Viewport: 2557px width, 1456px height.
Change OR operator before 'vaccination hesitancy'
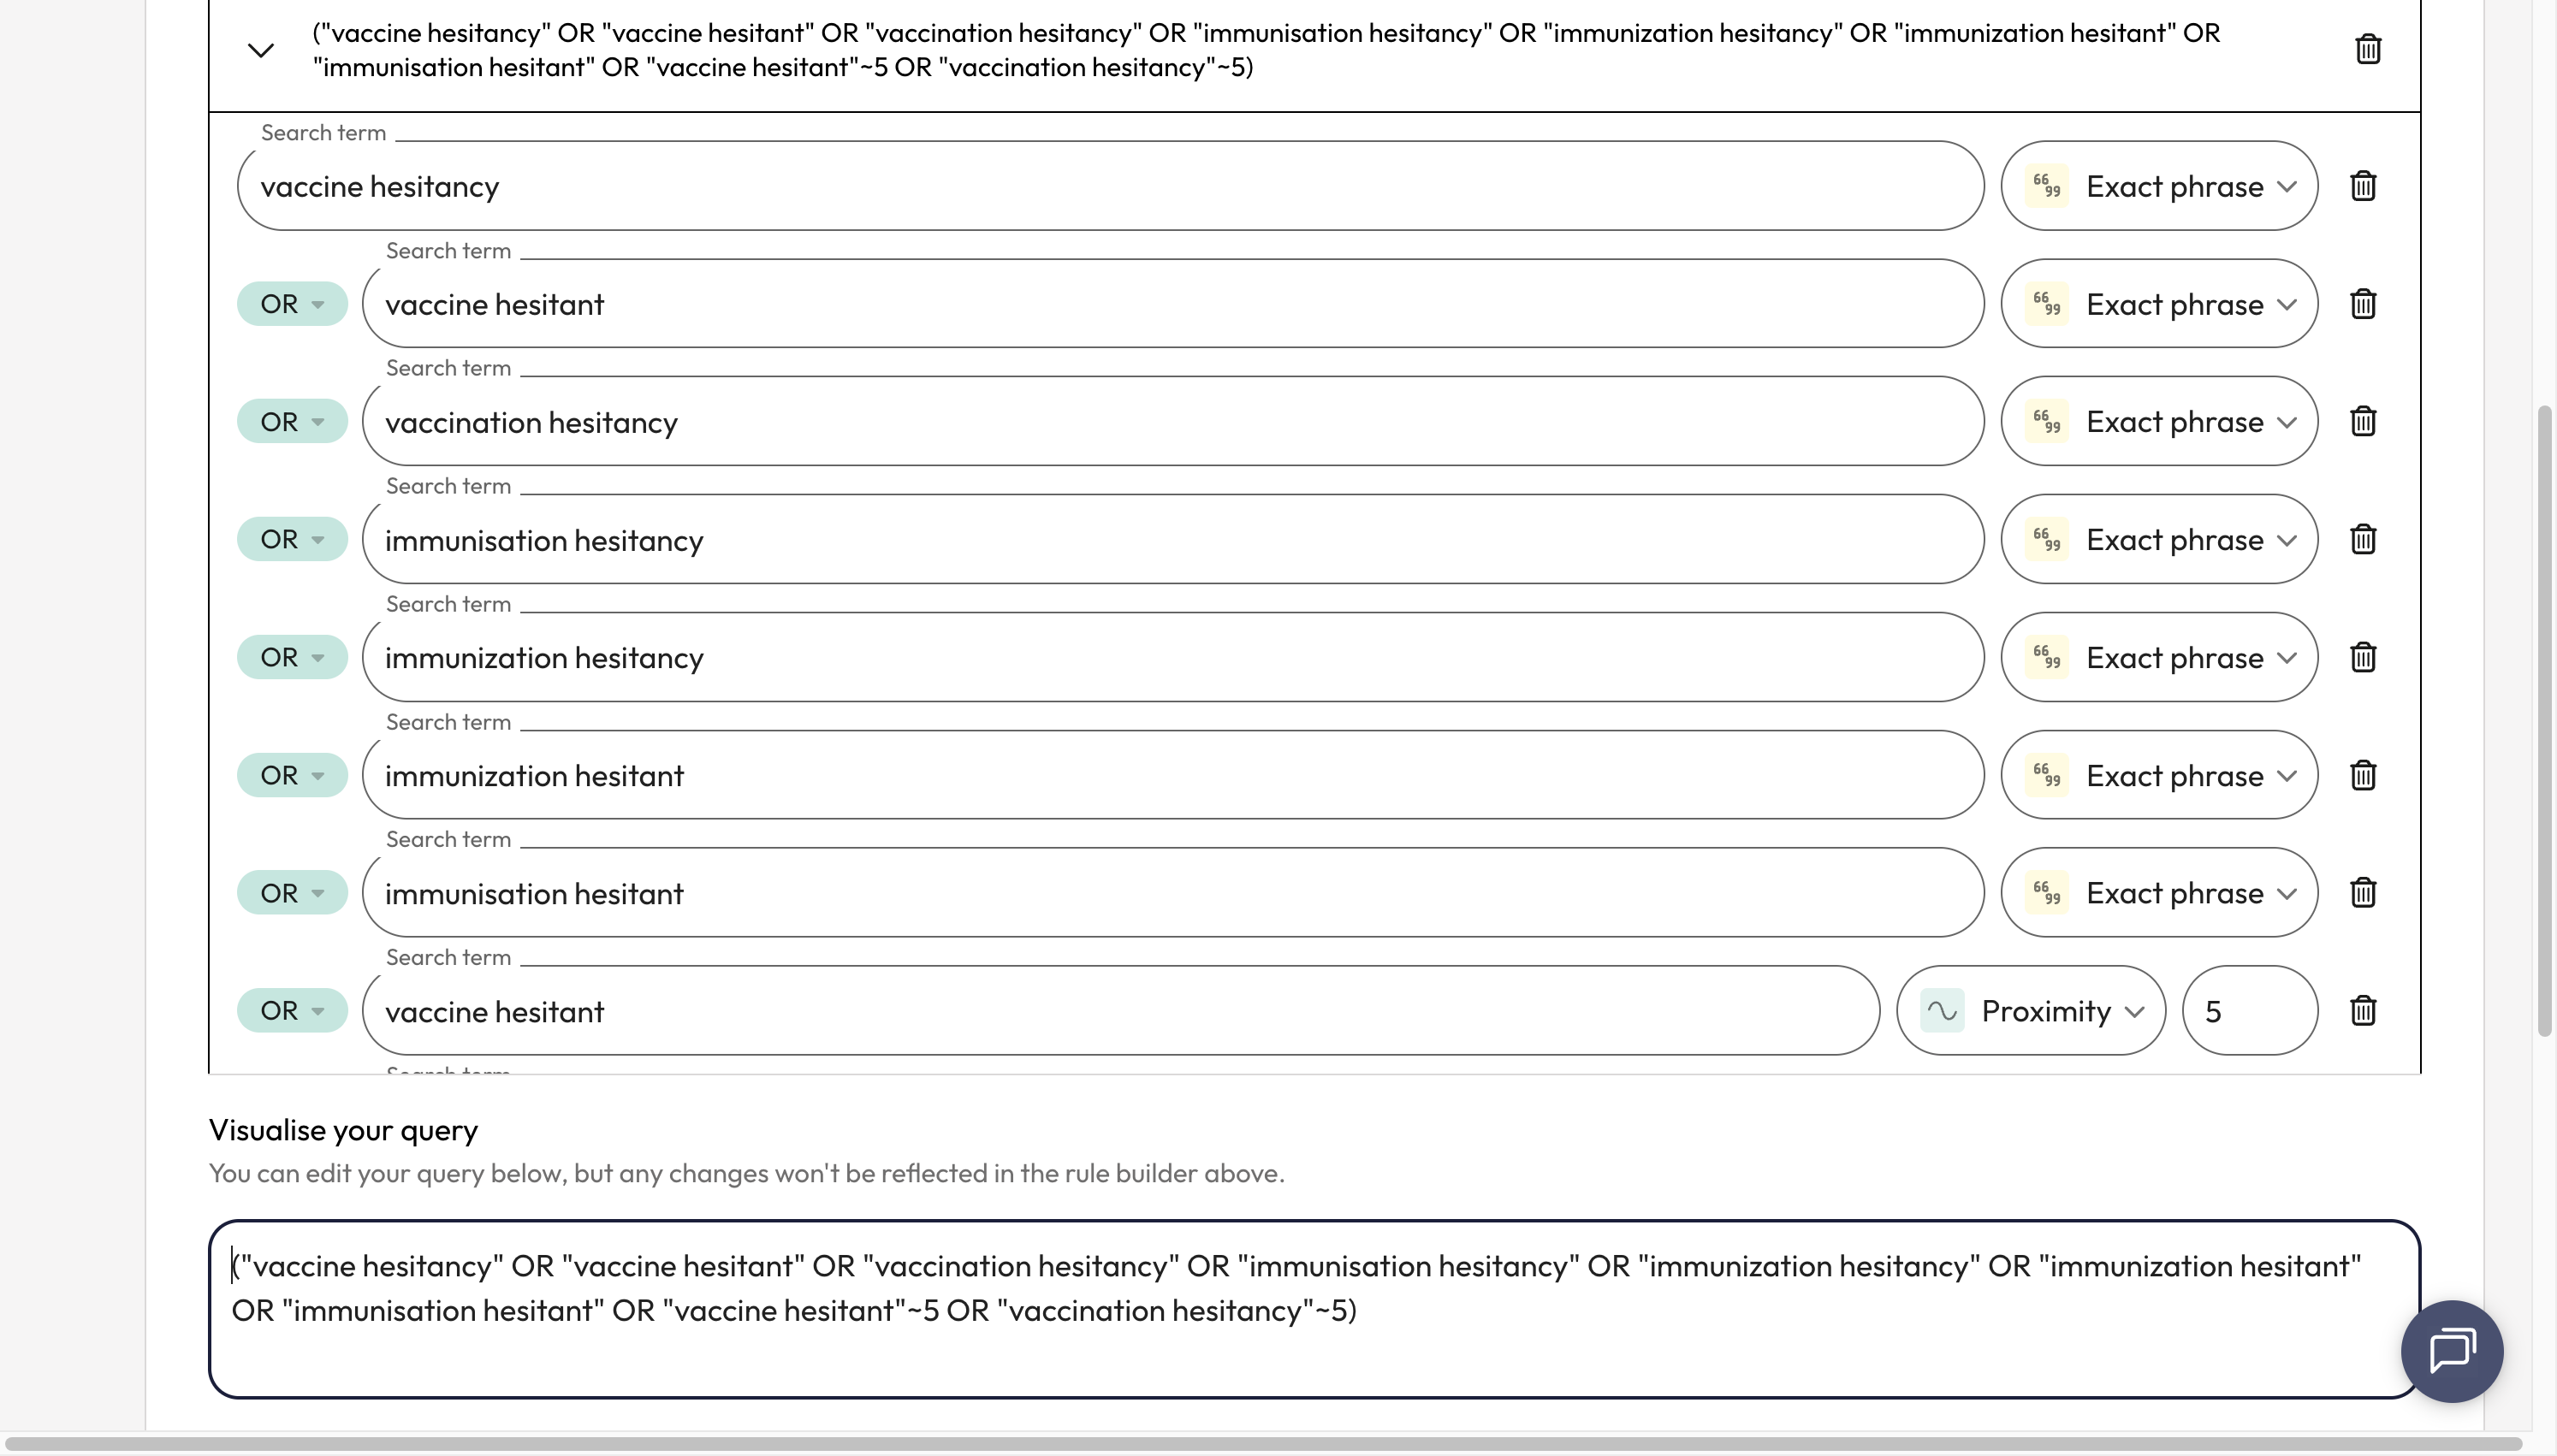pyautogui.click(x=292, y=421)
